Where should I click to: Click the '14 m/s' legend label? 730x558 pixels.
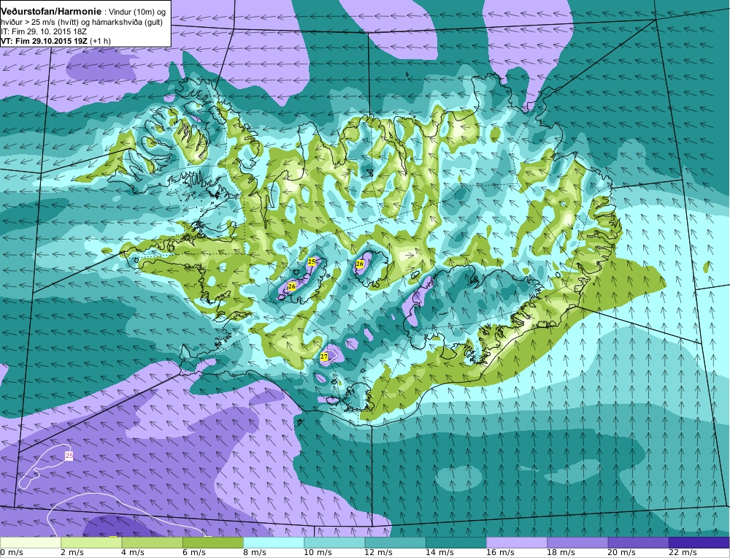[439, 553]
